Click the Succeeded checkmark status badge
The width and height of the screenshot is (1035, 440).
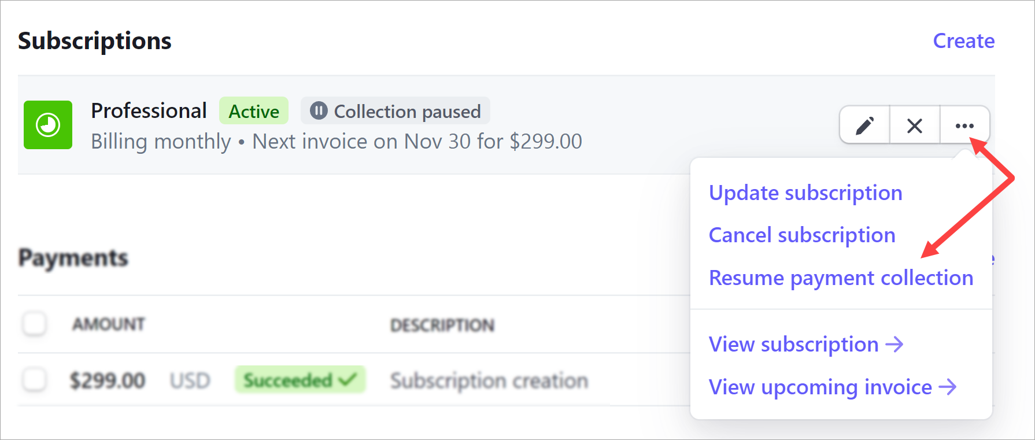(300, 380)
